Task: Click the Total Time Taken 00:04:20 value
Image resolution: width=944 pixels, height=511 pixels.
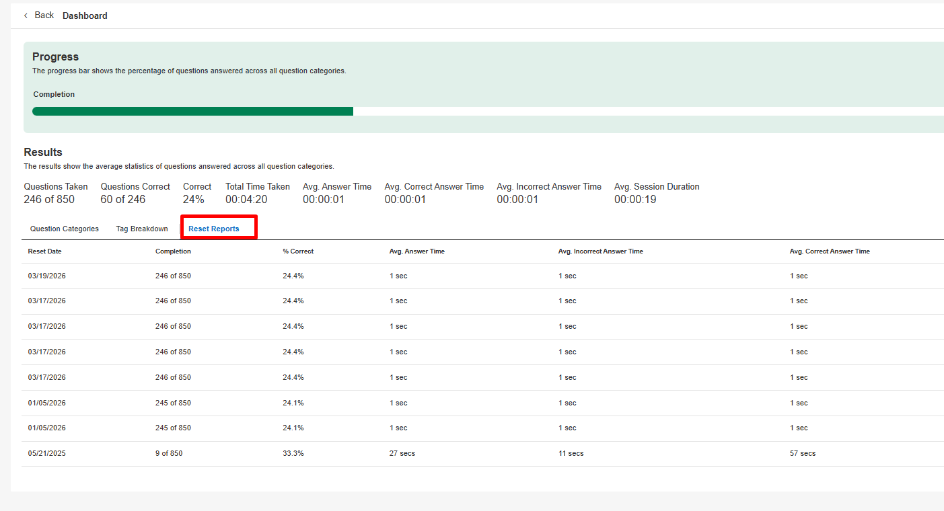Action: [x=246, y=200]
